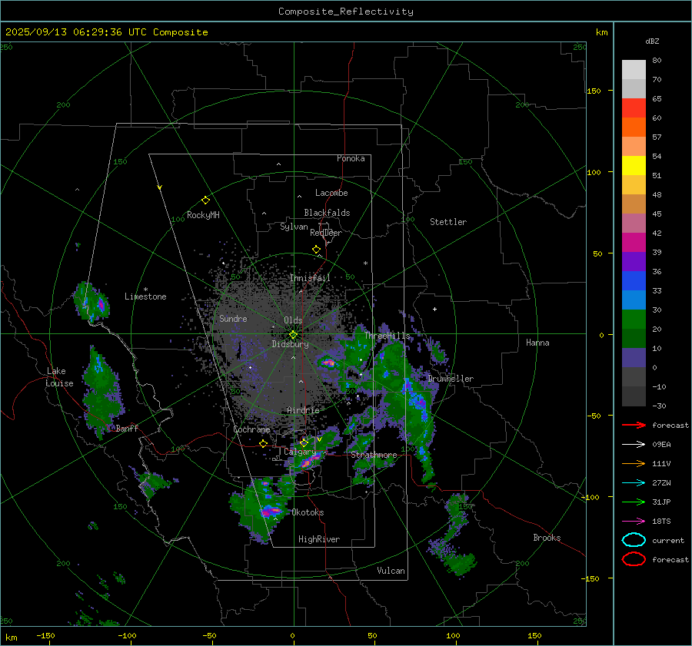692x646 pixels.
Task: Click the Stettler city label
Action: tap(448, 222)
